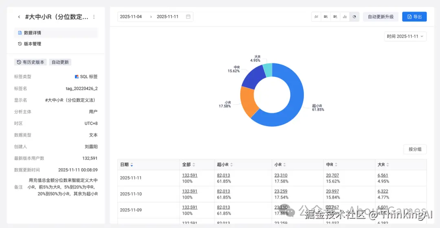Open the 6,561 大R link

[x=383, y=175]
